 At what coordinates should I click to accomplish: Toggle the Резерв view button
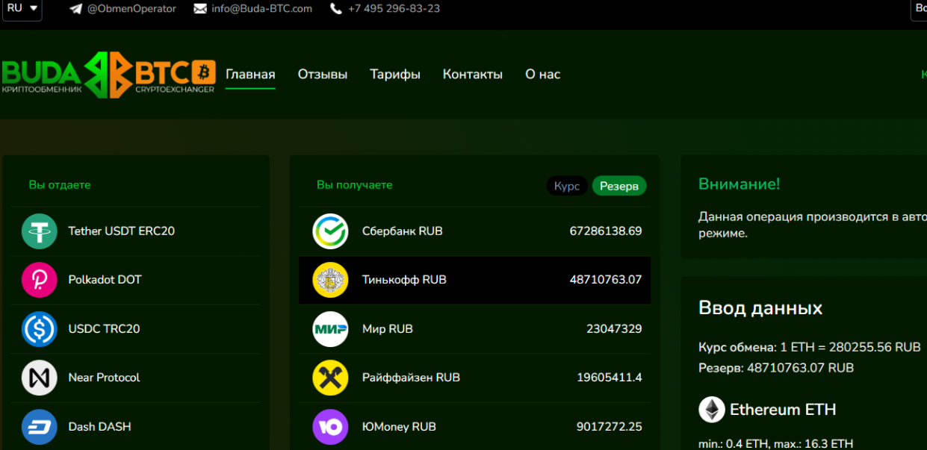pyautogui.click(x=619, y=186)
